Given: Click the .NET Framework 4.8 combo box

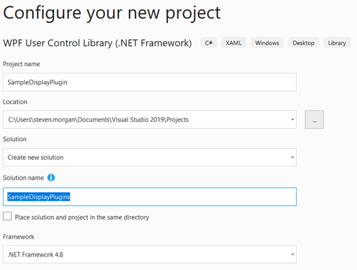Looking at the screenshot, I should pos(150,255).
